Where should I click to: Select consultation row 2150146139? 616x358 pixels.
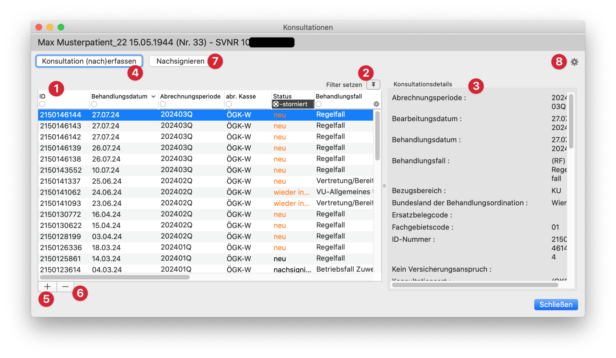coord(205,148)
